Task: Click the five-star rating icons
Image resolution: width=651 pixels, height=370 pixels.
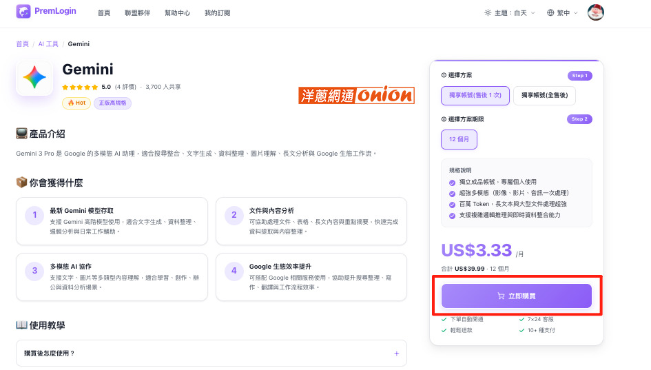Action: [x=80, y=88]
